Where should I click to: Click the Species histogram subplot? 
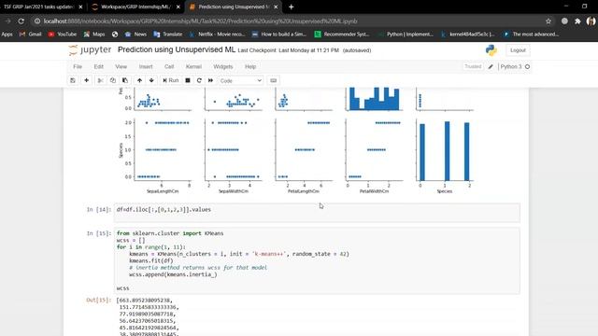click(x=445, y=149)
